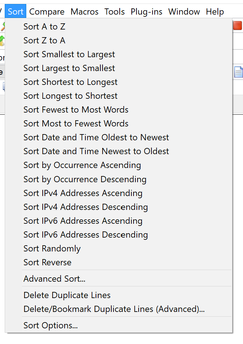Open the Window menu
243x344 pixels.
click(184, 11)
